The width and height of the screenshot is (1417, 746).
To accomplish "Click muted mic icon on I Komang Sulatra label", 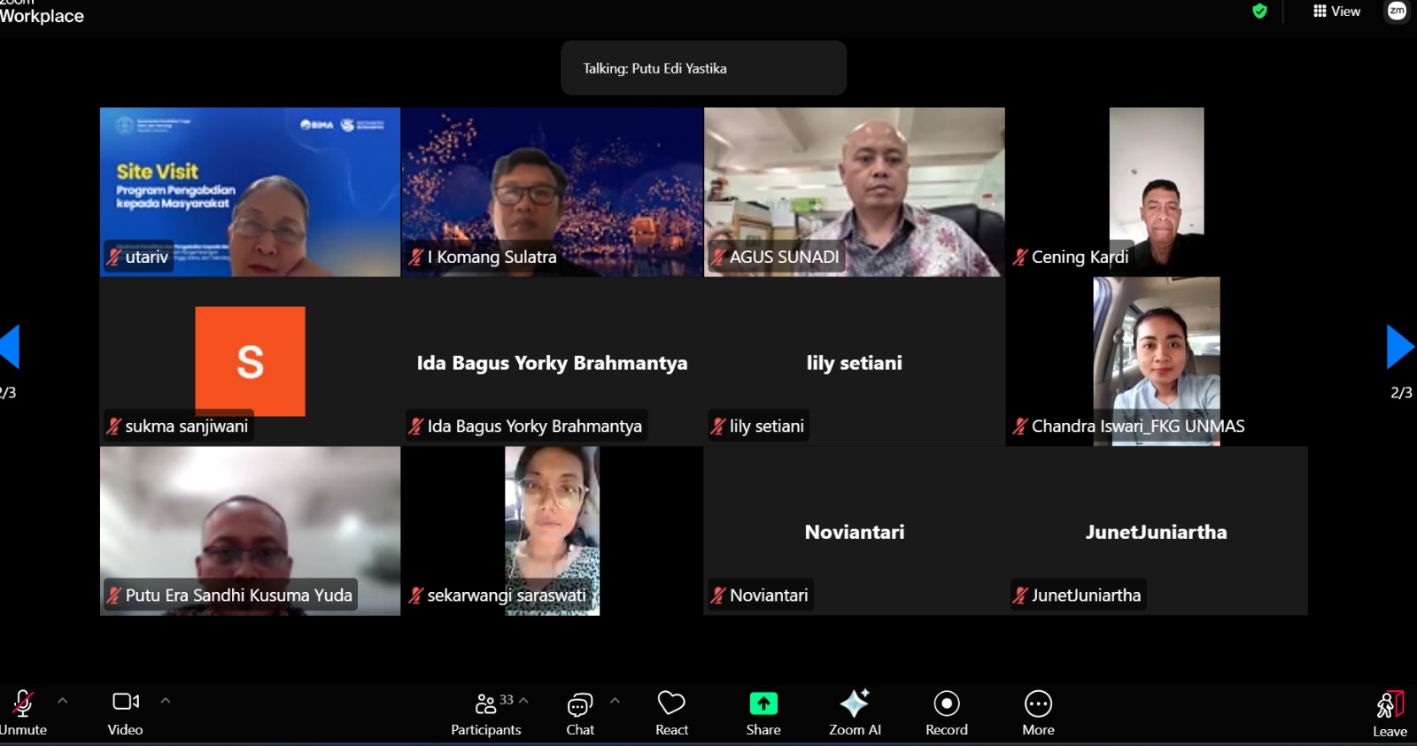I will pos(416,258).
